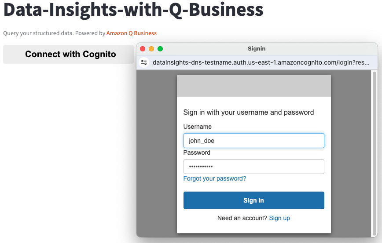
Task: Click the Username label text
Action: tap(197, 127)
